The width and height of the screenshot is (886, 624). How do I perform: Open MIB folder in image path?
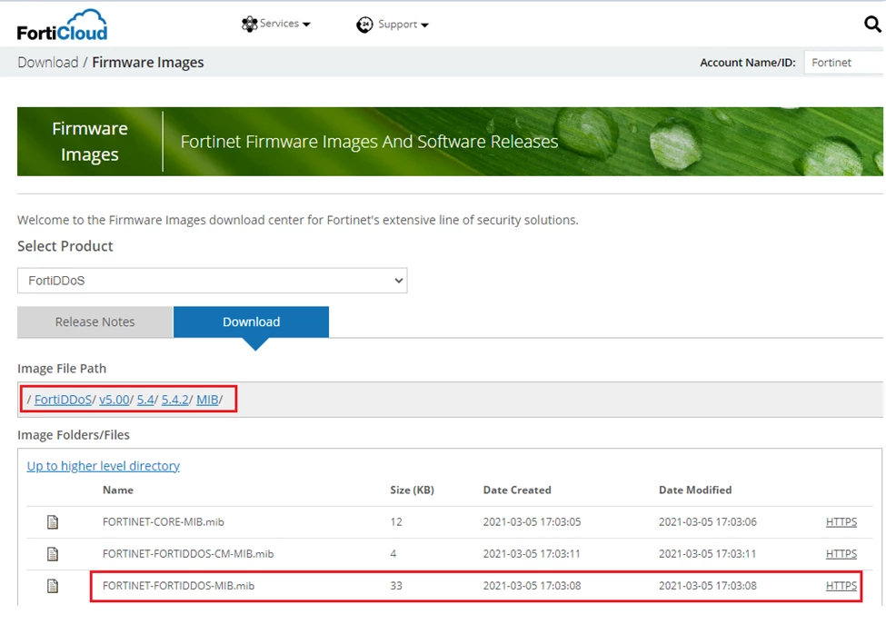pos(207,400)
